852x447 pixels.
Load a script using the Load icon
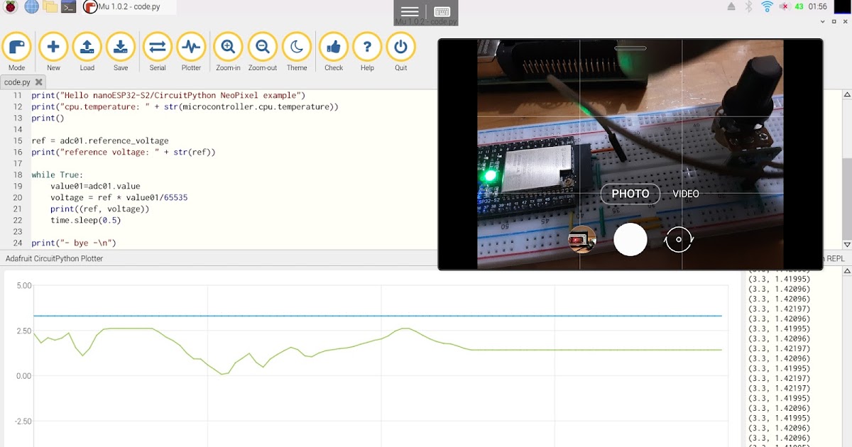(x=87, y=48)
